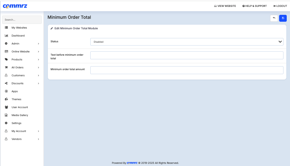290x166 pixels.
Task: Click the Themes palette icon
Action: tap(6, 99)
